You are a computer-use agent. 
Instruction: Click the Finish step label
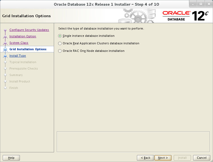[14, 88]
